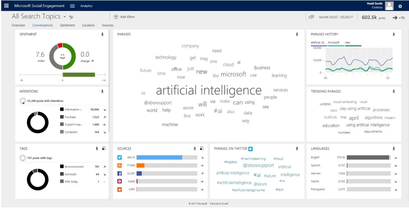
Task: Pop out the Tags widget
Action: [x=104, y=148]
